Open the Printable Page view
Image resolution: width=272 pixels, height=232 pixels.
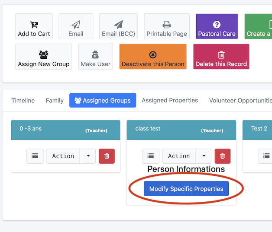pos(167,26)
